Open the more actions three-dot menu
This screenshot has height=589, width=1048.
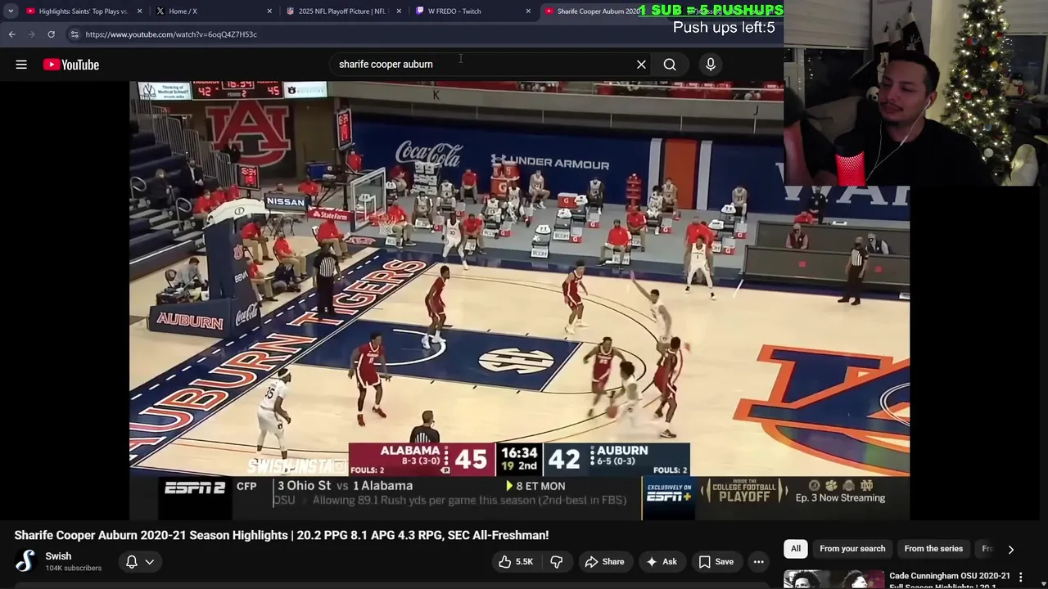pos(759,562)
